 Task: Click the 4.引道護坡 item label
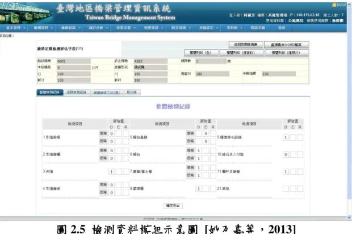pyautogui.click(x=52, y=189)
